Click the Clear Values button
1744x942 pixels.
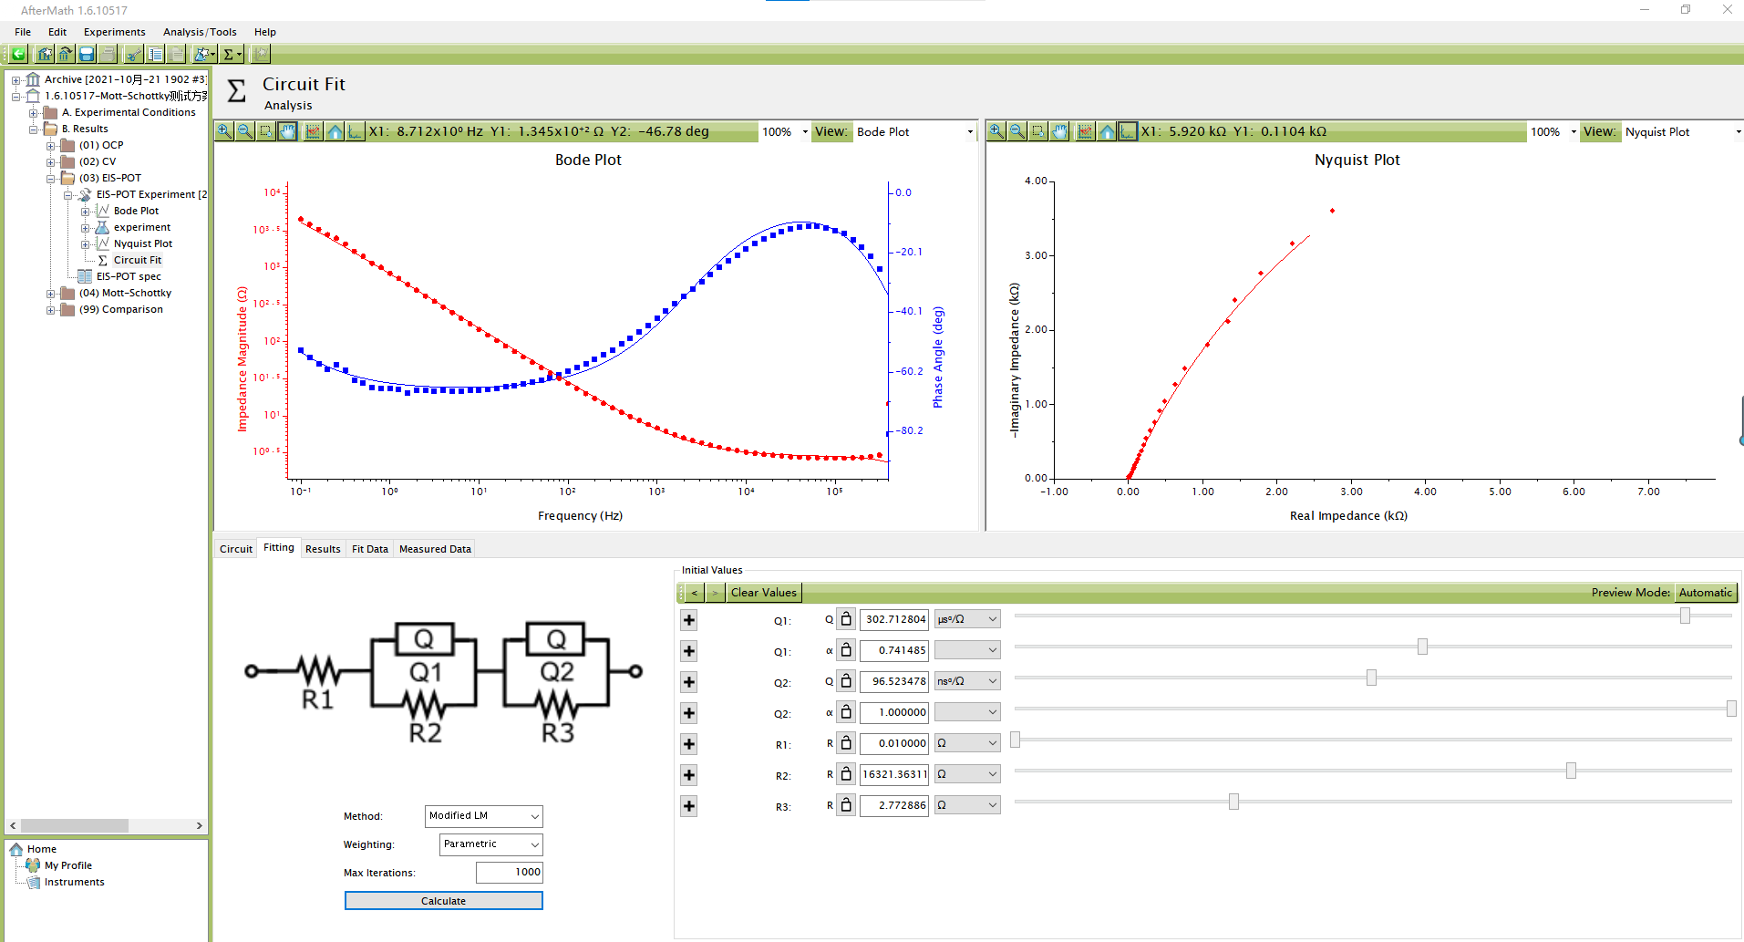pyautogui.click(x=763, y=593)
